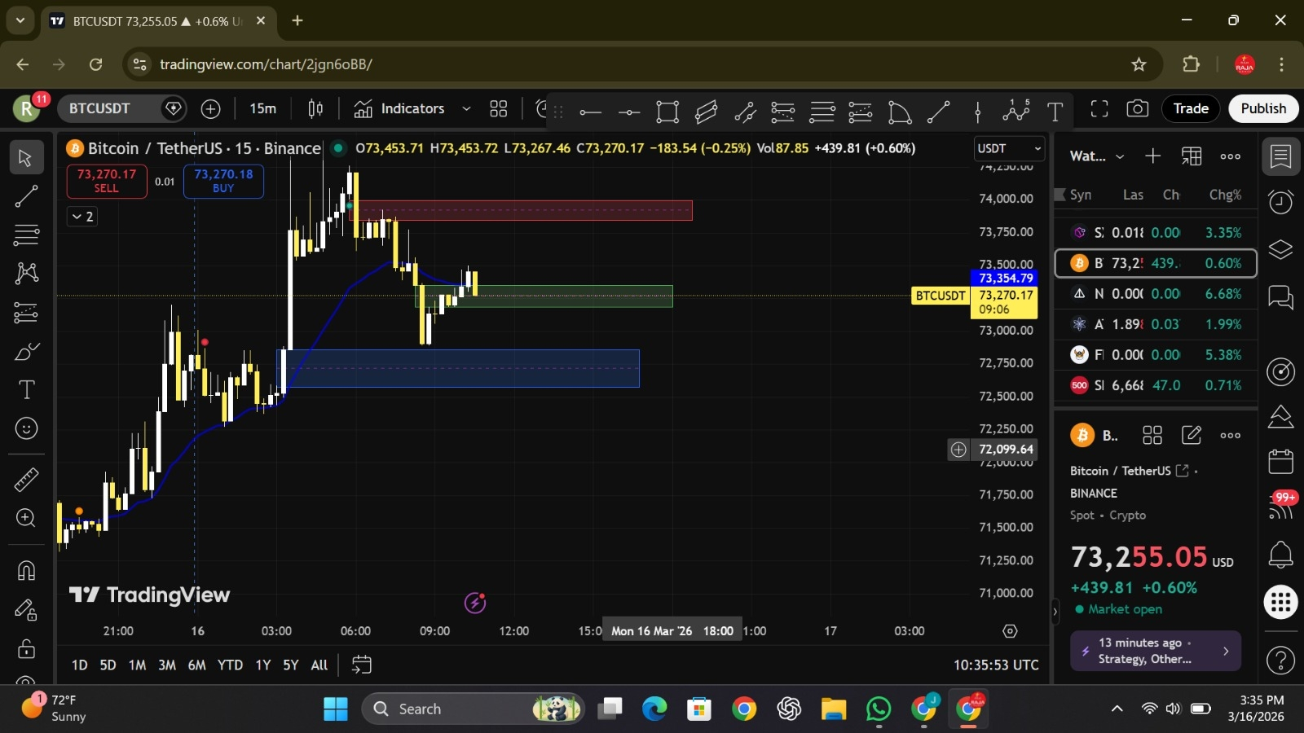The width and height of the screenshot is (1304, 733).
Task: Click the SELL 73,270.17 button
Action: [x=107, y=181]
